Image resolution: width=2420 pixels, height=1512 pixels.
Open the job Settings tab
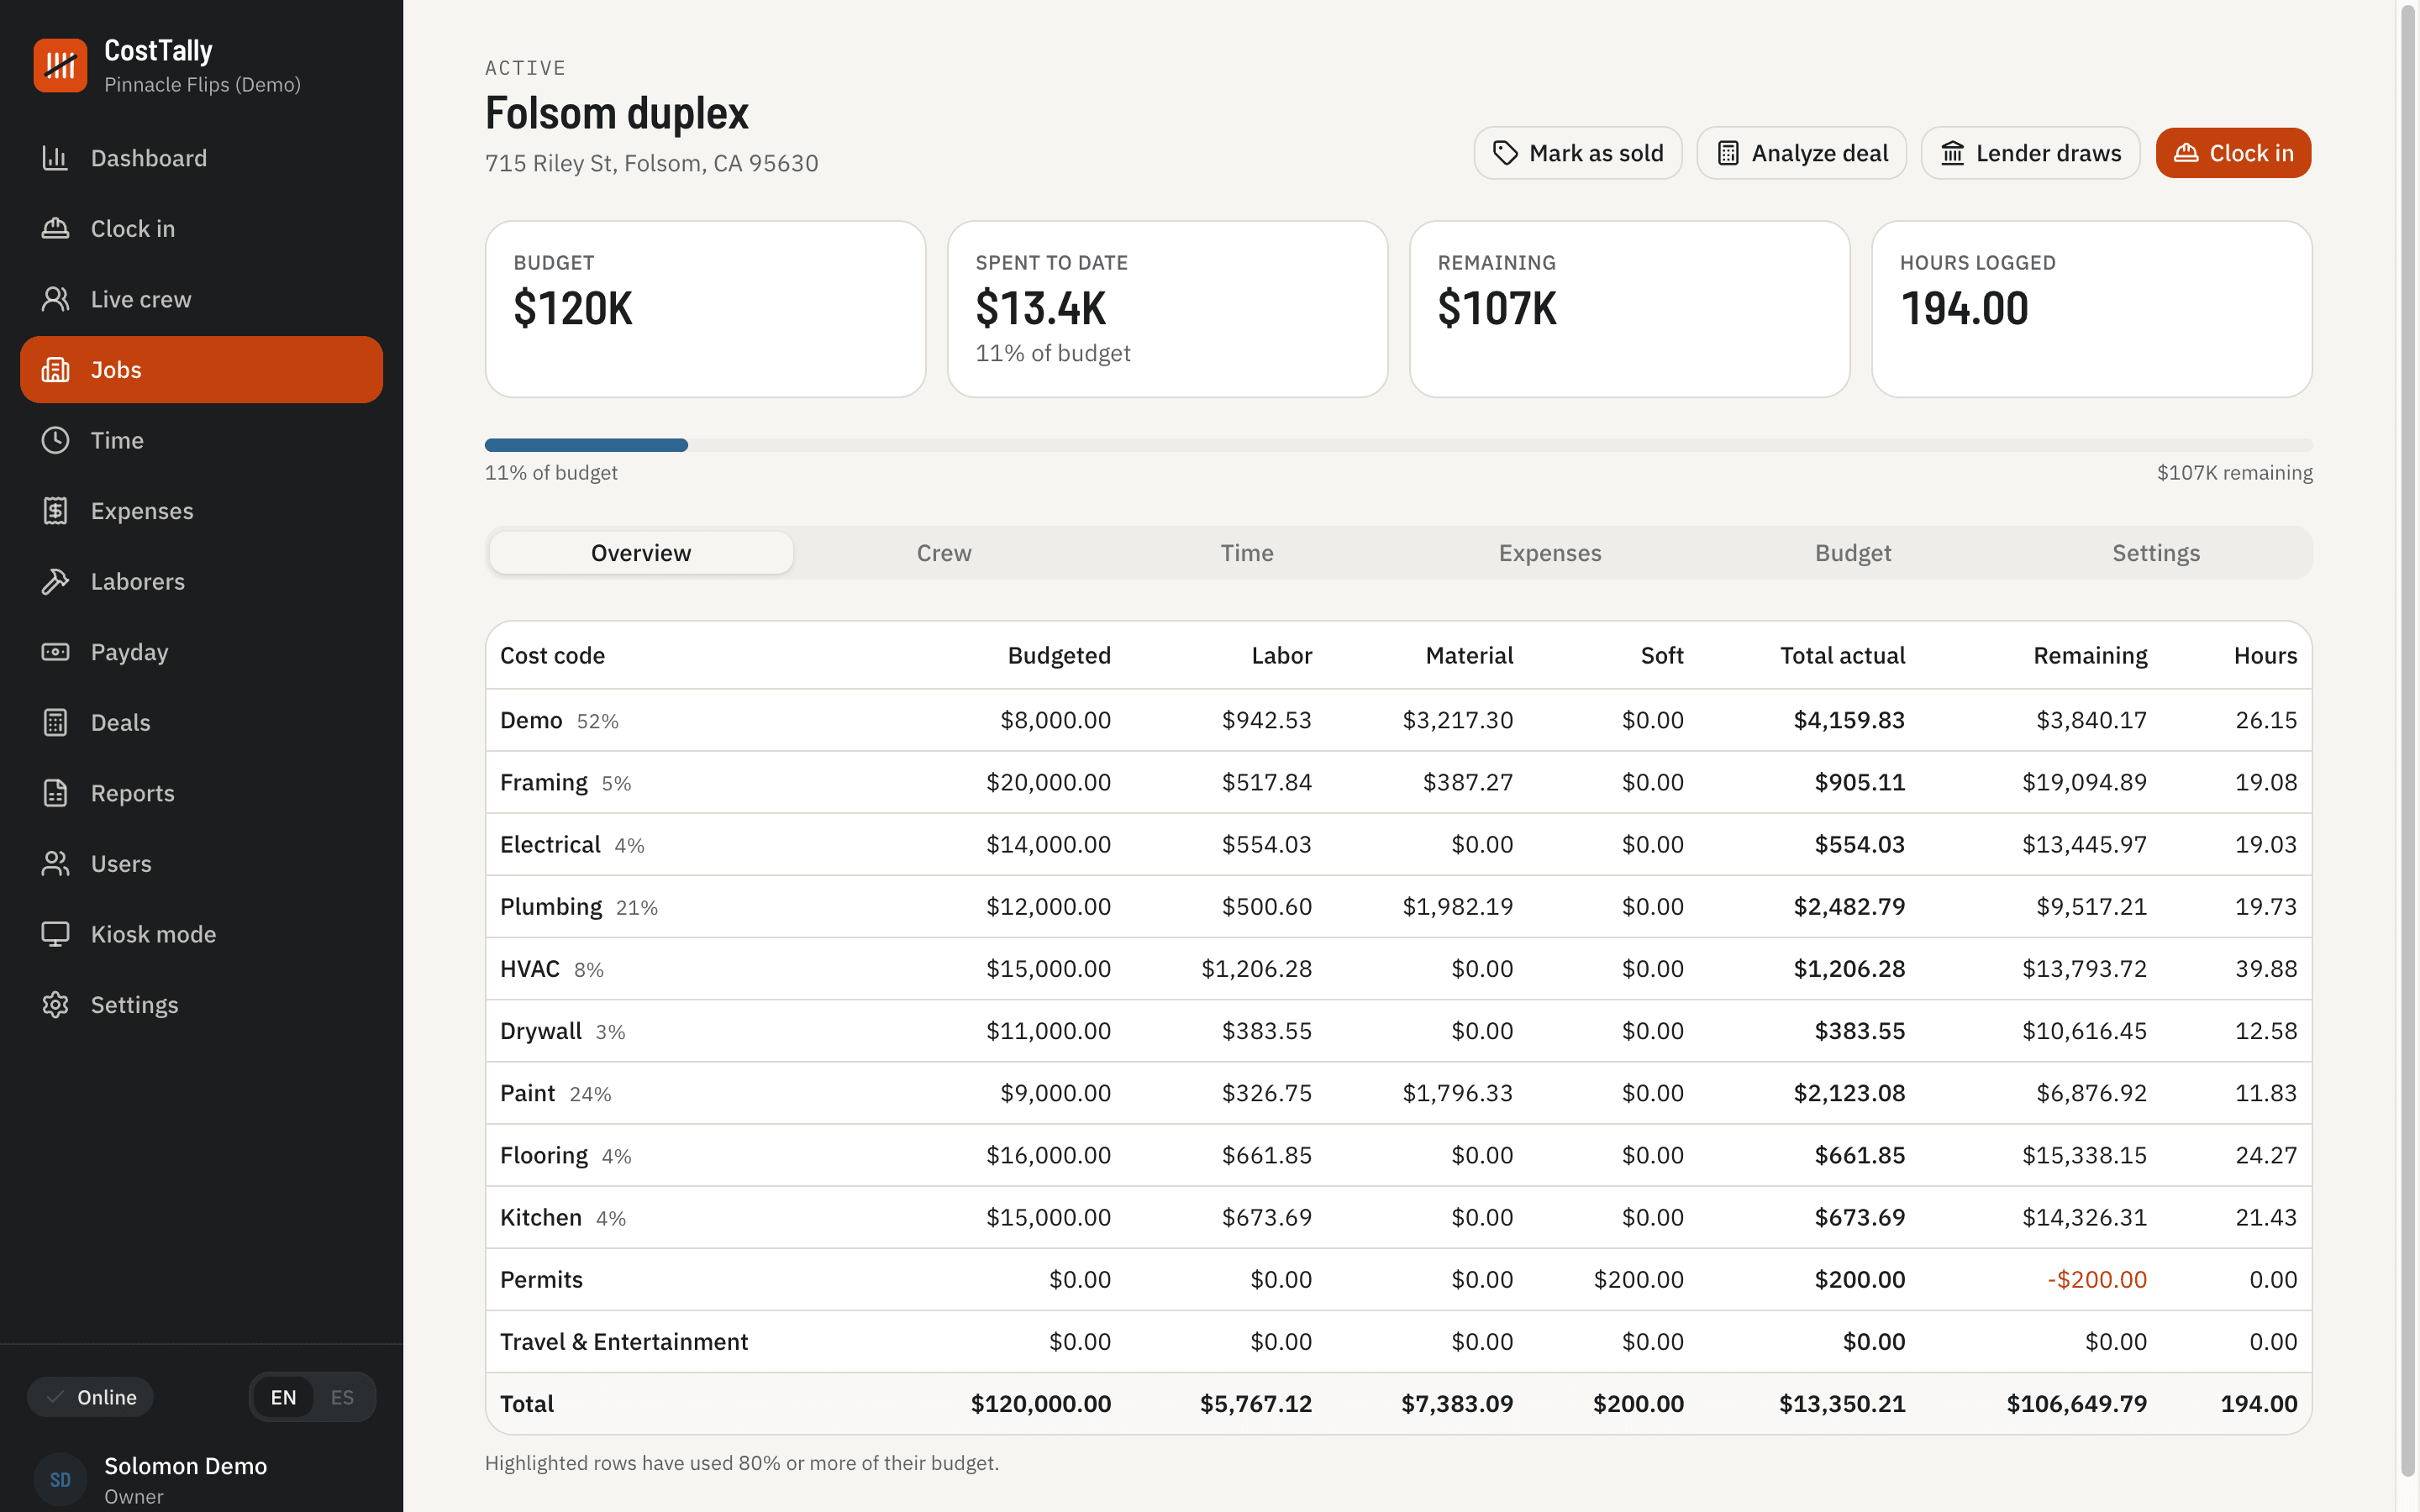tap(2156, 553)
